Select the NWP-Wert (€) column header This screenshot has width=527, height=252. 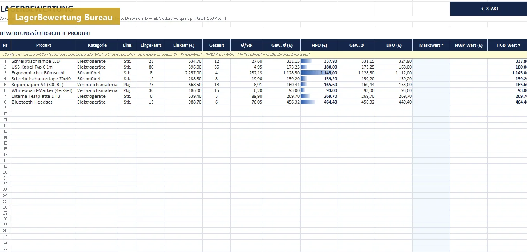[469, 45]
